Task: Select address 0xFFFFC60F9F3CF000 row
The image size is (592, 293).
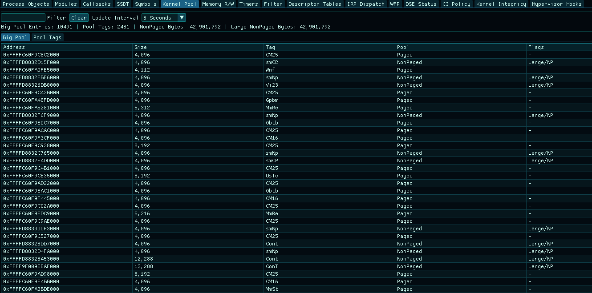Action: tap(296, 138)
